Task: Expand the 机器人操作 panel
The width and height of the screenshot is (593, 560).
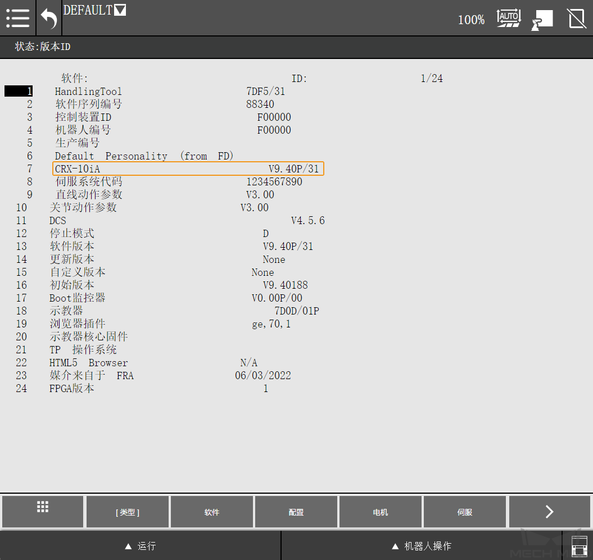Action: tap(422, 546)
